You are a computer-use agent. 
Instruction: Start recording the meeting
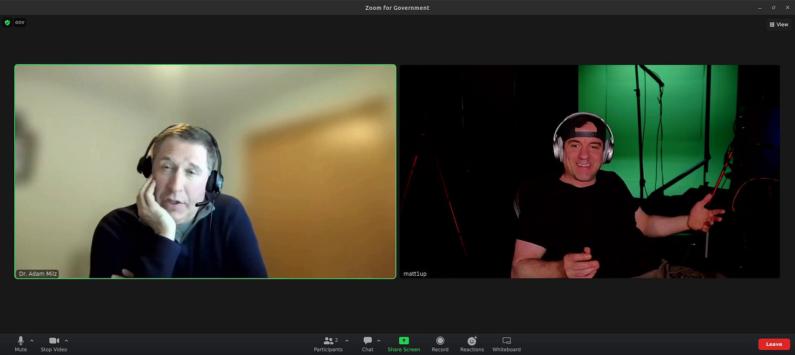pos(440,344)
